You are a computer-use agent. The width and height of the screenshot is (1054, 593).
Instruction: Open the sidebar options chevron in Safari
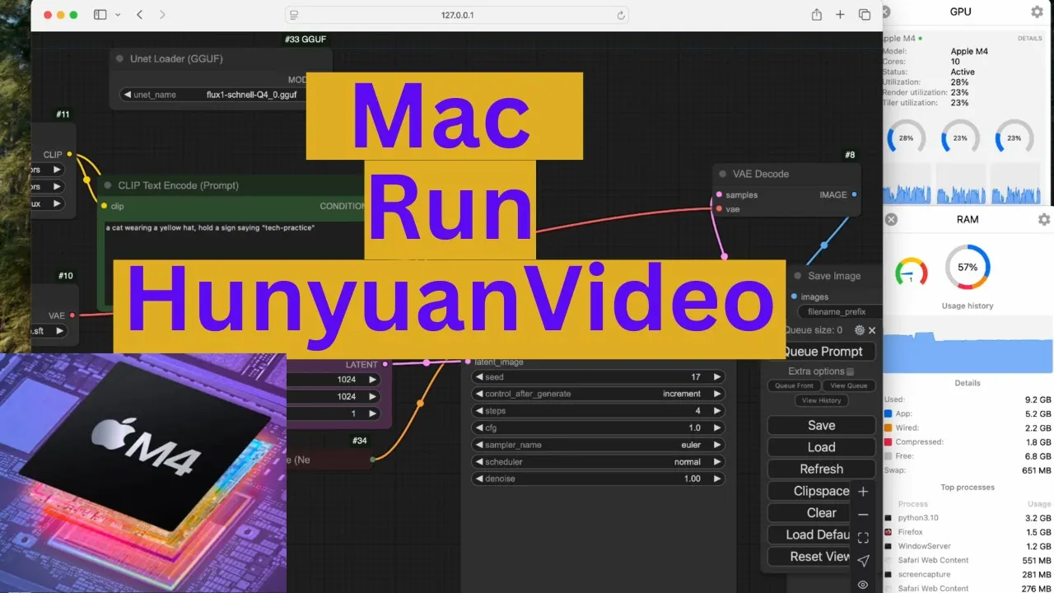(x=118, y=15)
